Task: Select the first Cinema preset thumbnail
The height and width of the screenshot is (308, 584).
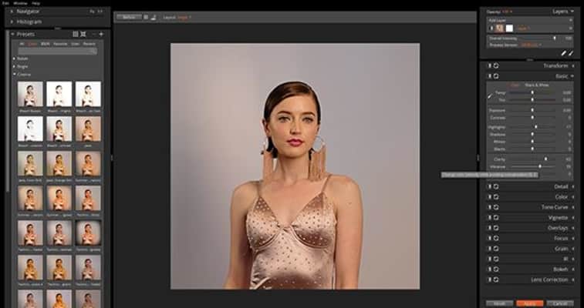Action: (x=29, y=94)
